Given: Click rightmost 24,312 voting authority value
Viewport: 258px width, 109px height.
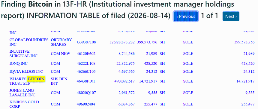Looking at the screenshot, I should coord(249,72).
